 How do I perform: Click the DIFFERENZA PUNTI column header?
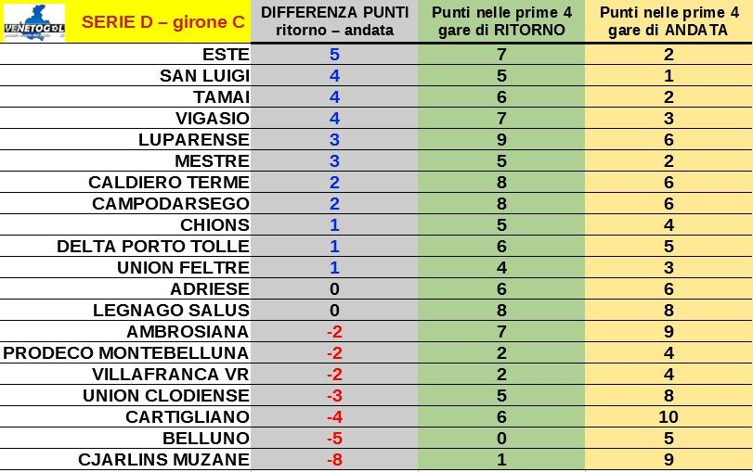tap(335, 21)
